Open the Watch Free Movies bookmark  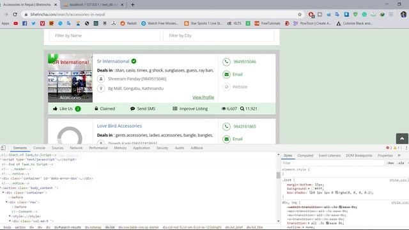[160, 24]
